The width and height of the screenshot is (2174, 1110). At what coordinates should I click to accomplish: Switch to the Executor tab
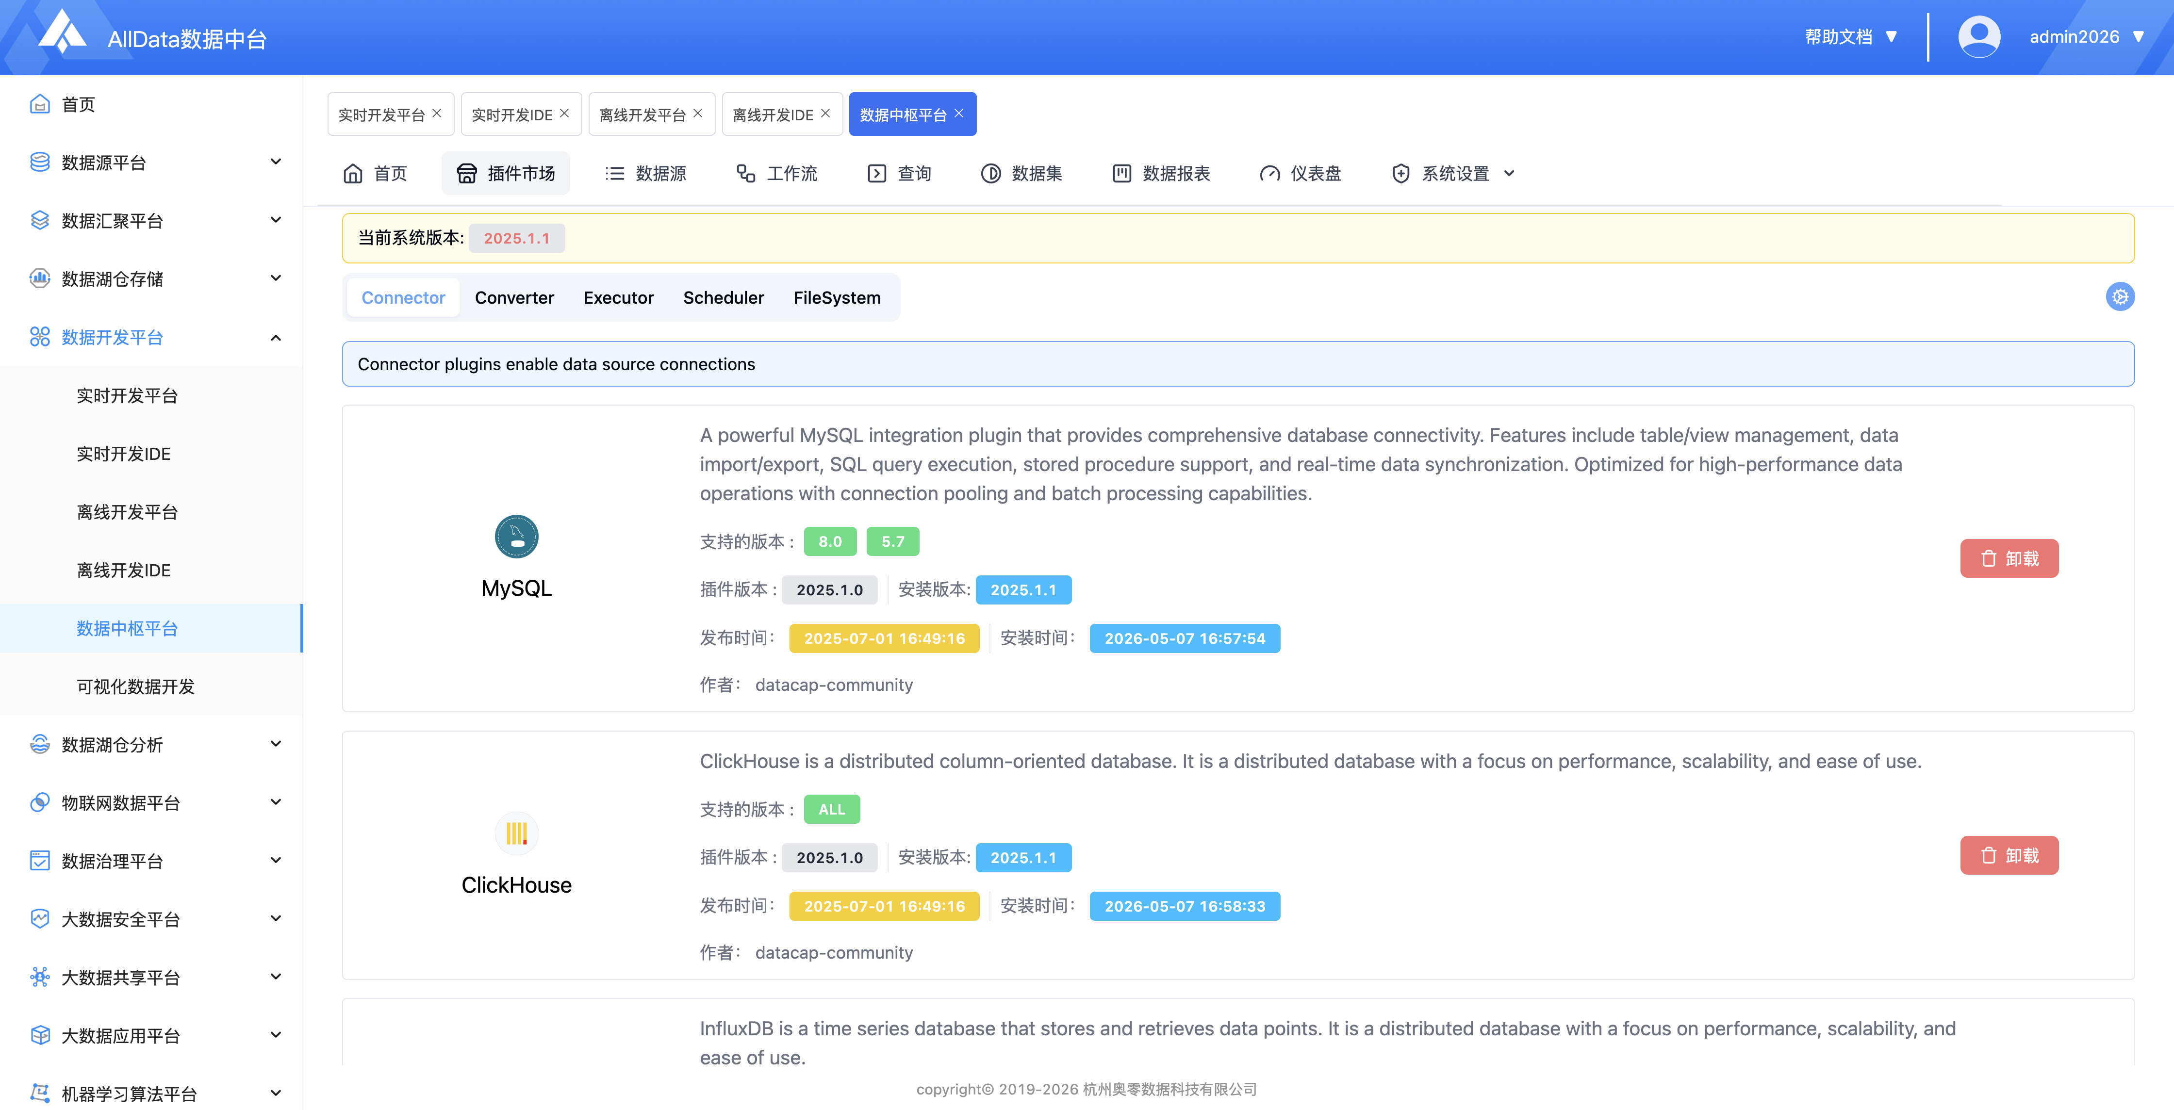[619, 298]
